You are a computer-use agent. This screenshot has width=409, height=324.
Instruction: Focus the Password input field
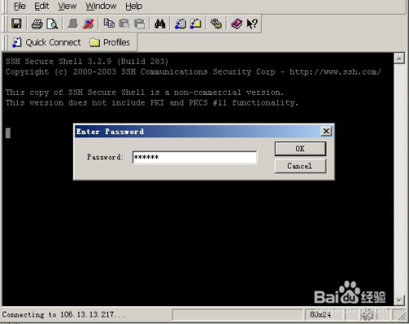pos(195,157)
